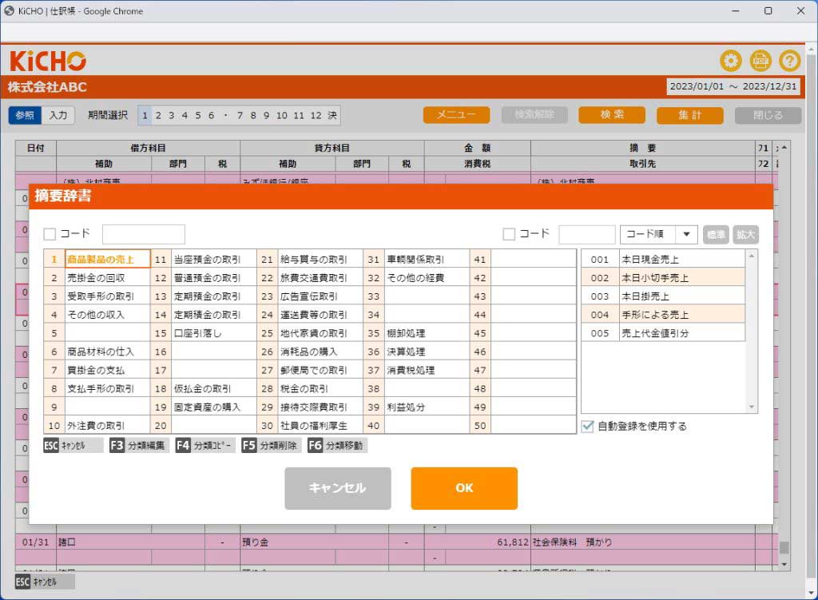The width and height of the screenshot is (818, 600).
Task: Click the 摘要 list scrollbar
Action: [751, 332]
